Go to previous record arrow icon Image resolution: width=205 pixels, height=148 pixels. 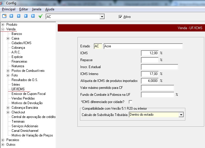(x=18, y=16)
